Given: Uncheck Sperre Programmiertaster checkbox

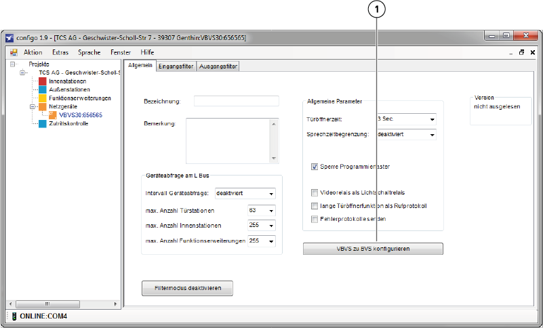Looking at the screenshot, I should click(315, 167).
